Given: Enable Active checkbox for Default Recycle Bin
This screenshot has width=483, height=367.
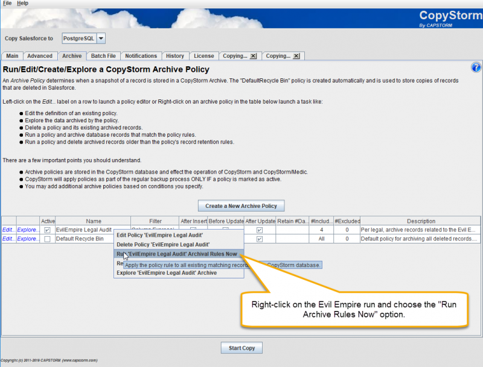Looking at the screenshot, I should click(x=46, y=238).
